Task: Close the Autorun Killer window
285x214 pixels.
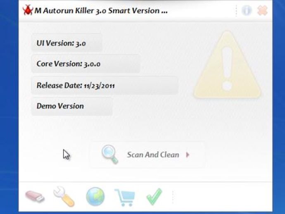Action: pos(262,10)
